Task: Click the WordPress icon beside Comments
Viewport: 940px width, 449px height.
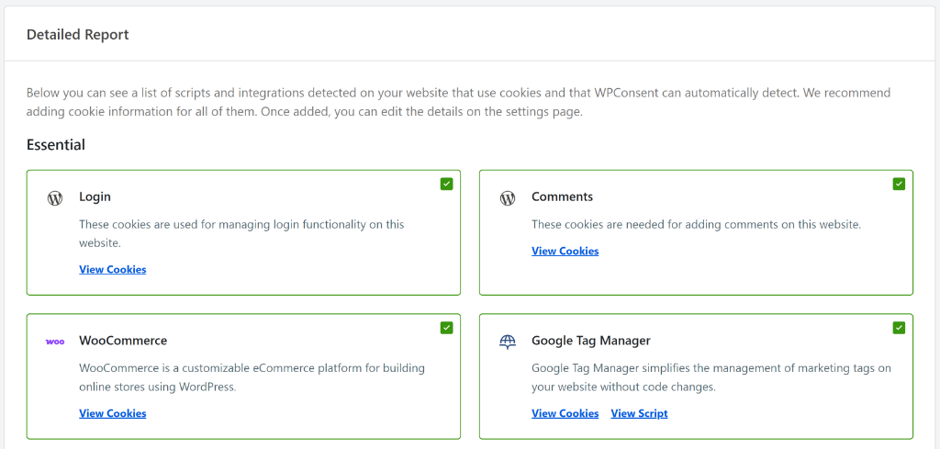Action: tap(507, 197)
